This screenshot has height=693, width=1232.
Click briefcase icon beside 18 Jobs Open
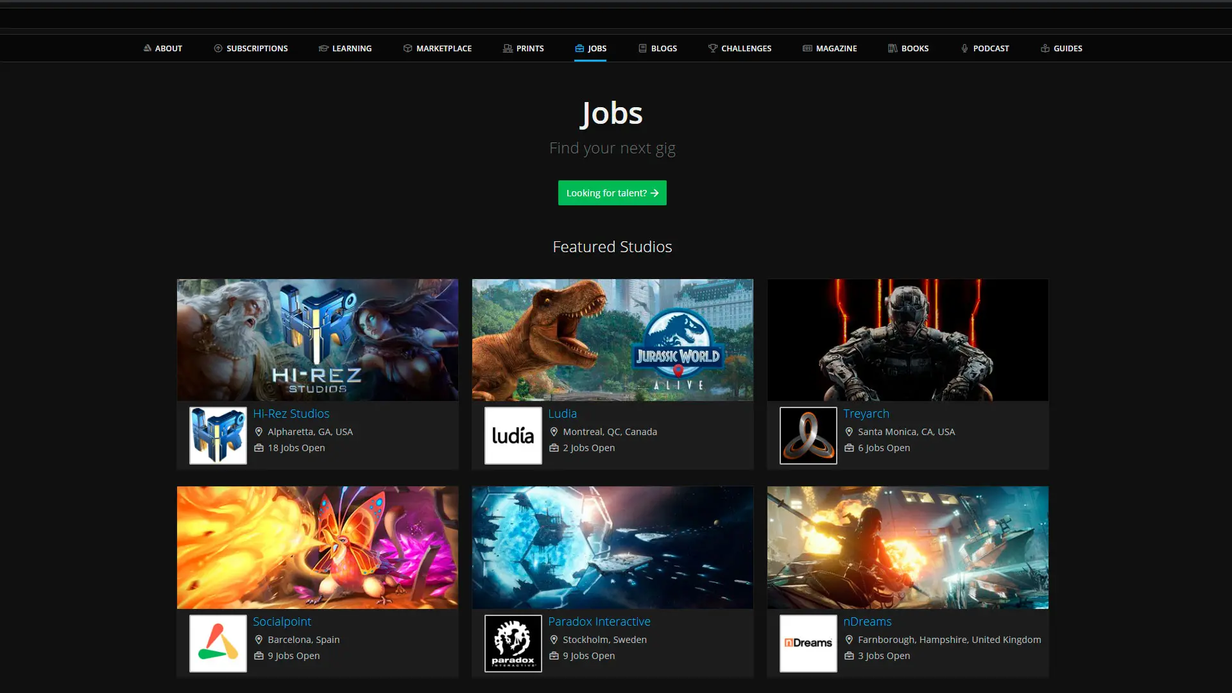(x=259, y=448)
